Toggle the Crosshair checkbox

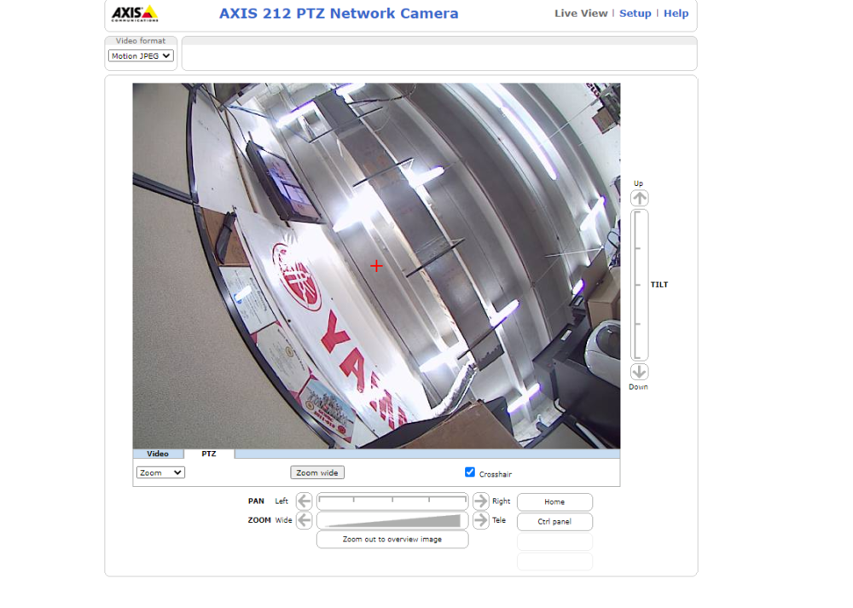click(470, 472)
